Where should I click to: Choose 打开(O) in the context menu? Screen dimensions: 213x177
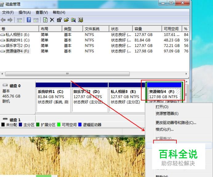tap(162, 107)
